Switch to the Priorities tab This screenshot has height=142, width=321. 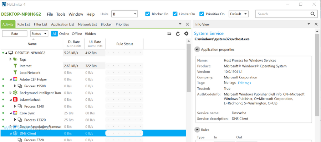point(122,24)
